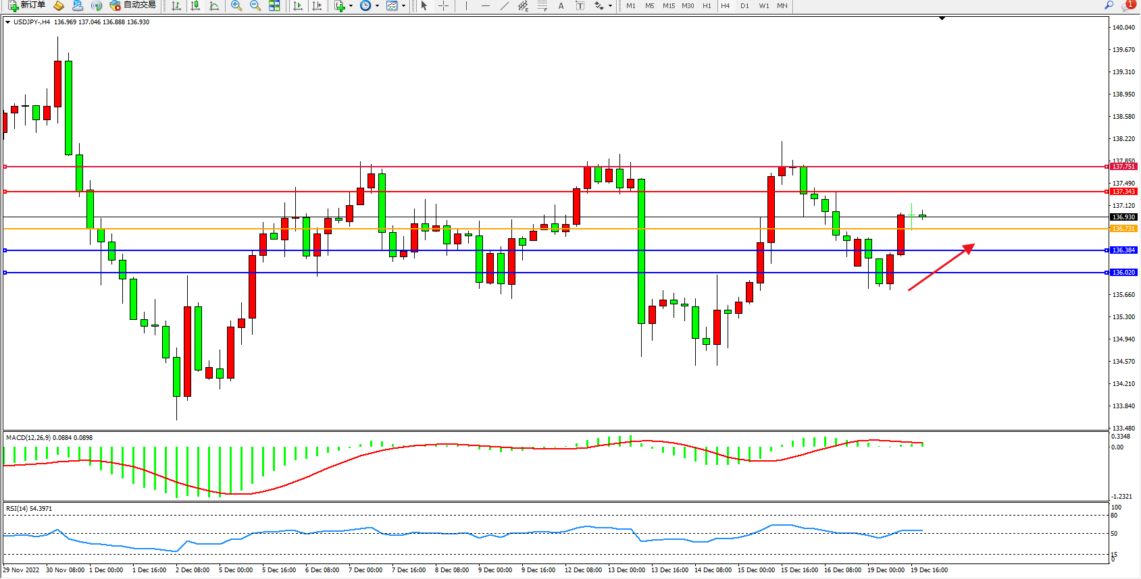Tile chart windows with the grid icon

tap(274, 5)
